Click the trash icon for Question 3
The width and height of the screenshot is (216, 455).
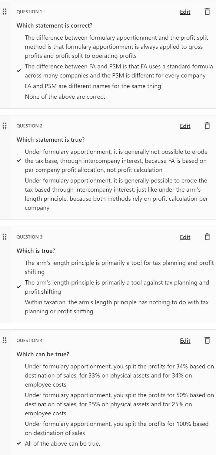(207, 237)
